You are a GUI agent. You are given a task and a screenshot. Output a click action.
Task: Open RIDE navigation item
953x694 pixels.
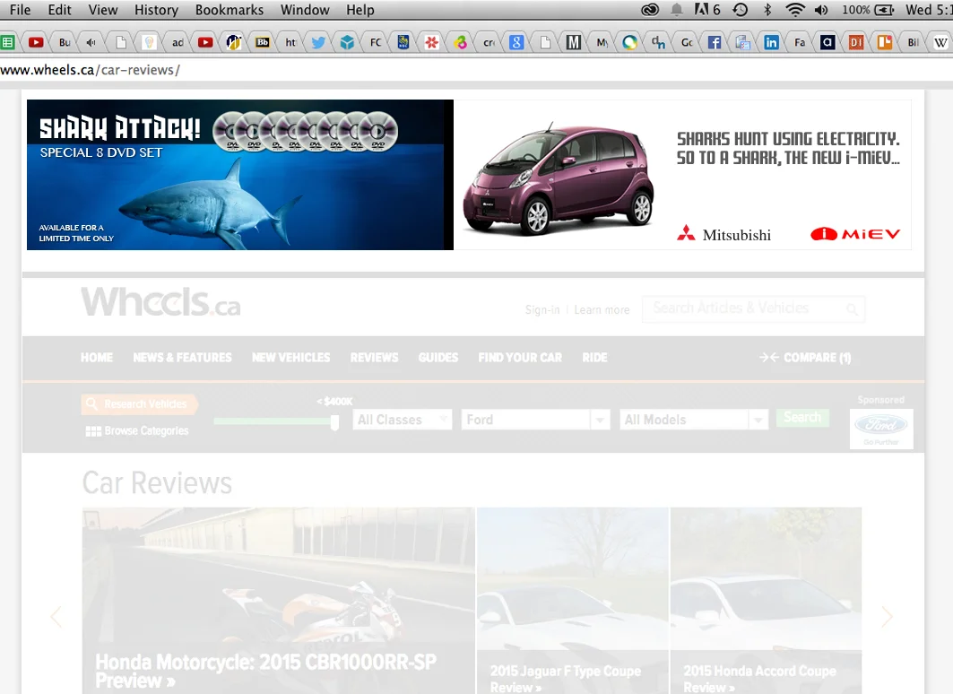[594, 358]
